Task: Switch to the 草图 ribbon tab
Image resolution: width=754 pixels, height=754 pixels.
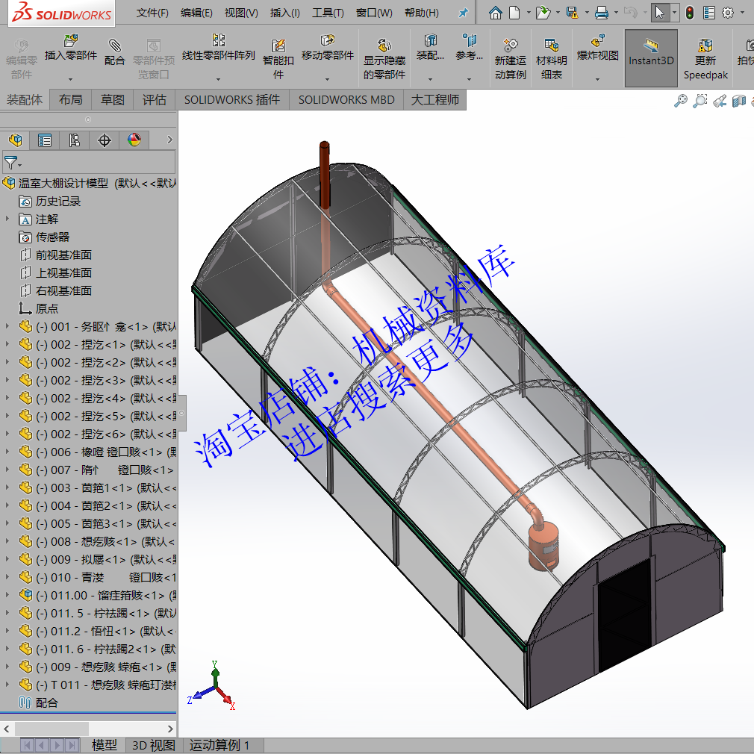Action: tap(113, 99)
